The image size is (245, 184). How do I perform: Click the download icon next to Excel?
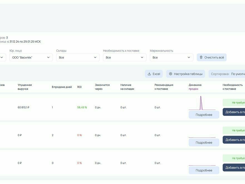coord(149,74)
